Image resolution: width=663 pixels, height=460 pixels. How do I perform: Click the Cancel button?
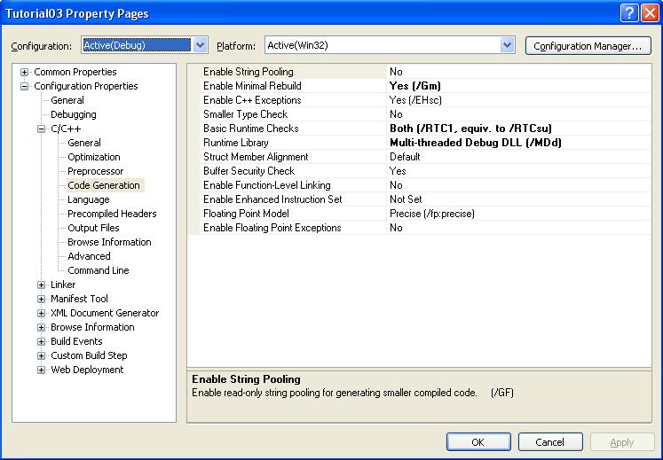(x=550, y=442)
